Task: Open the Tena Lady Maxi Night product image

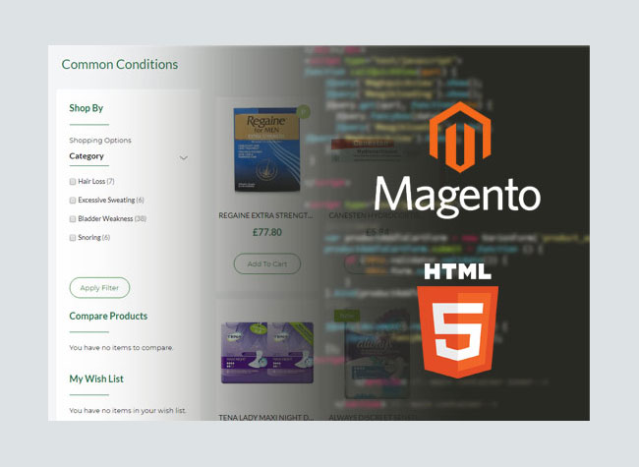Action: [x=267, y=353]
